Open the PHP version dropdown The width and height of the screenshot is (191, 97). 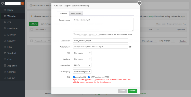pyautogui.click(x=82, y=65)
